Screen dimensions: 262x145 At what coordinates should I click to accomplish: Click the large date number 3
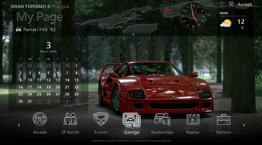click(x=48, y=45)
